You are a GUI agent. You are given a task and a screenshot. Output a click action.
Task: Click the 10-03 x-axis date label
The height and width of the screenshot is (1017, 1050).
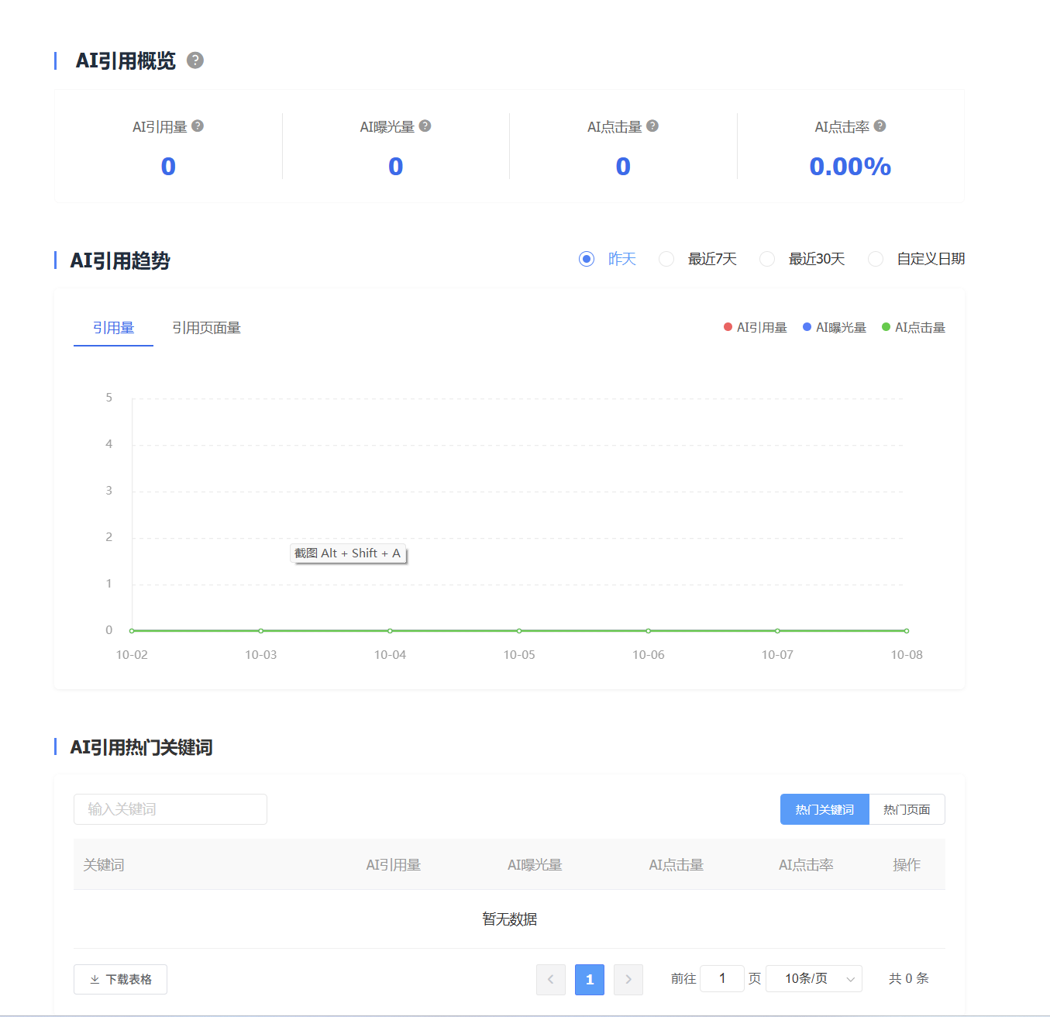click(261, 655)
